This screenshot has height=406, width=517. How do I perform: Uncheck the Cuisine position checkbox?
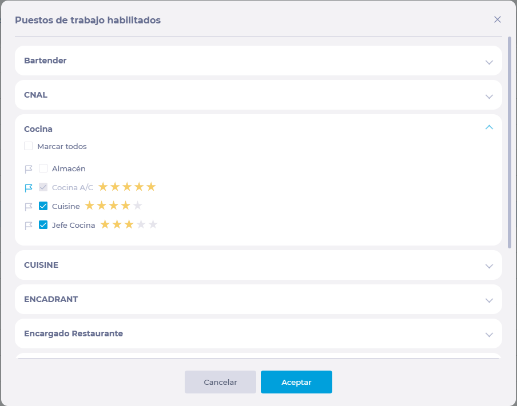point(43,206)
